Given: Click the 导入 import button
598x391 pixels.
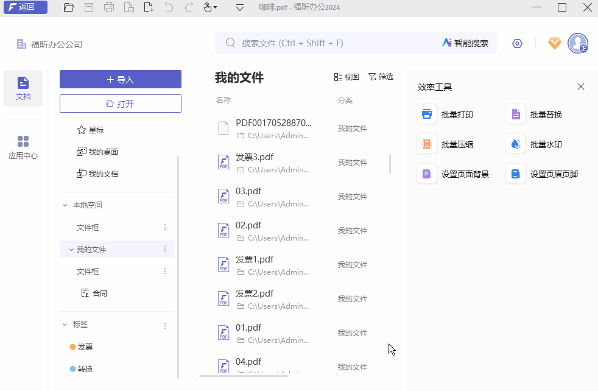Looking at the screenshot, I should [x=120, y=79].
